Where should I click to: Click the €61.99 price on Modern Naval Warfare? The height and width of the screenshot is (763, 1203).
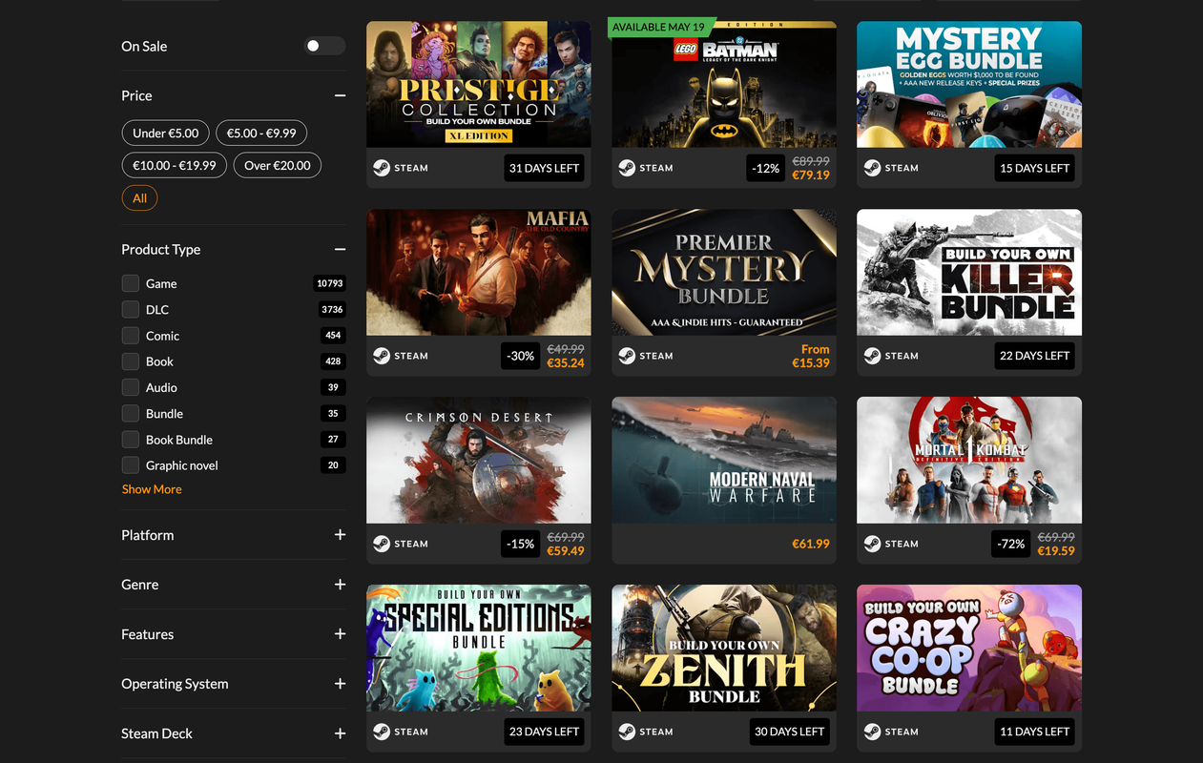tap(811, 544)
